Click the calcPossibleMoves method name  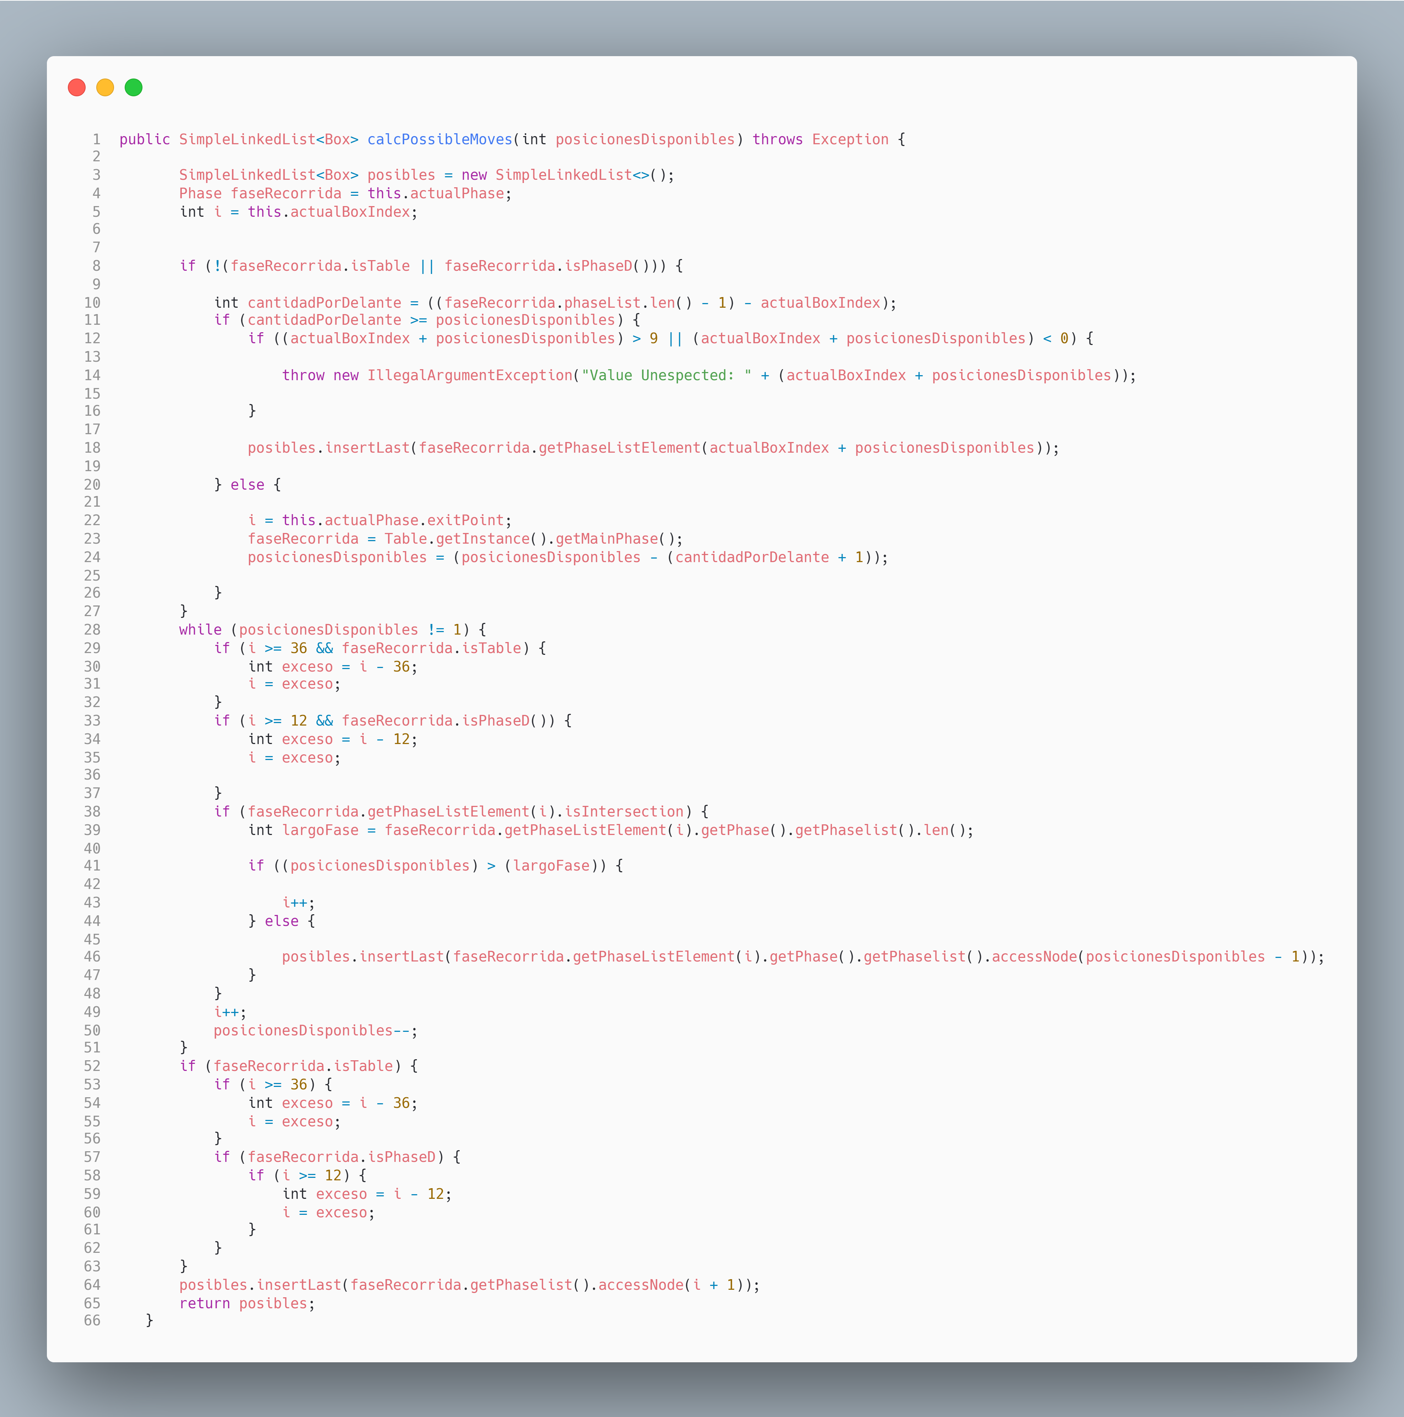point(440,139)
